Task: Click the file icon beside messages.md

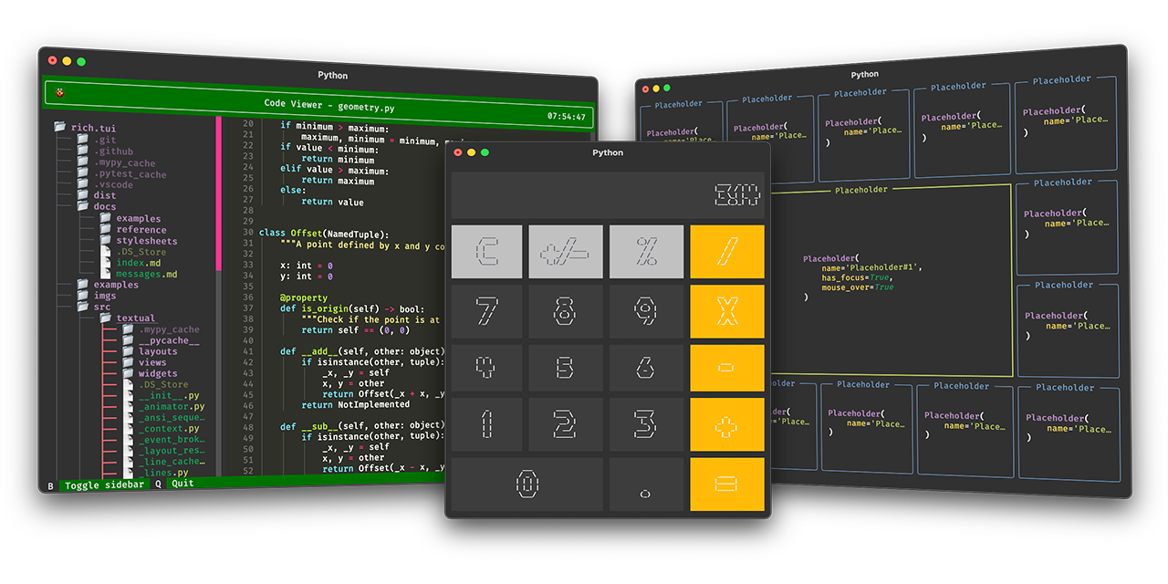Action: point(105,274)
